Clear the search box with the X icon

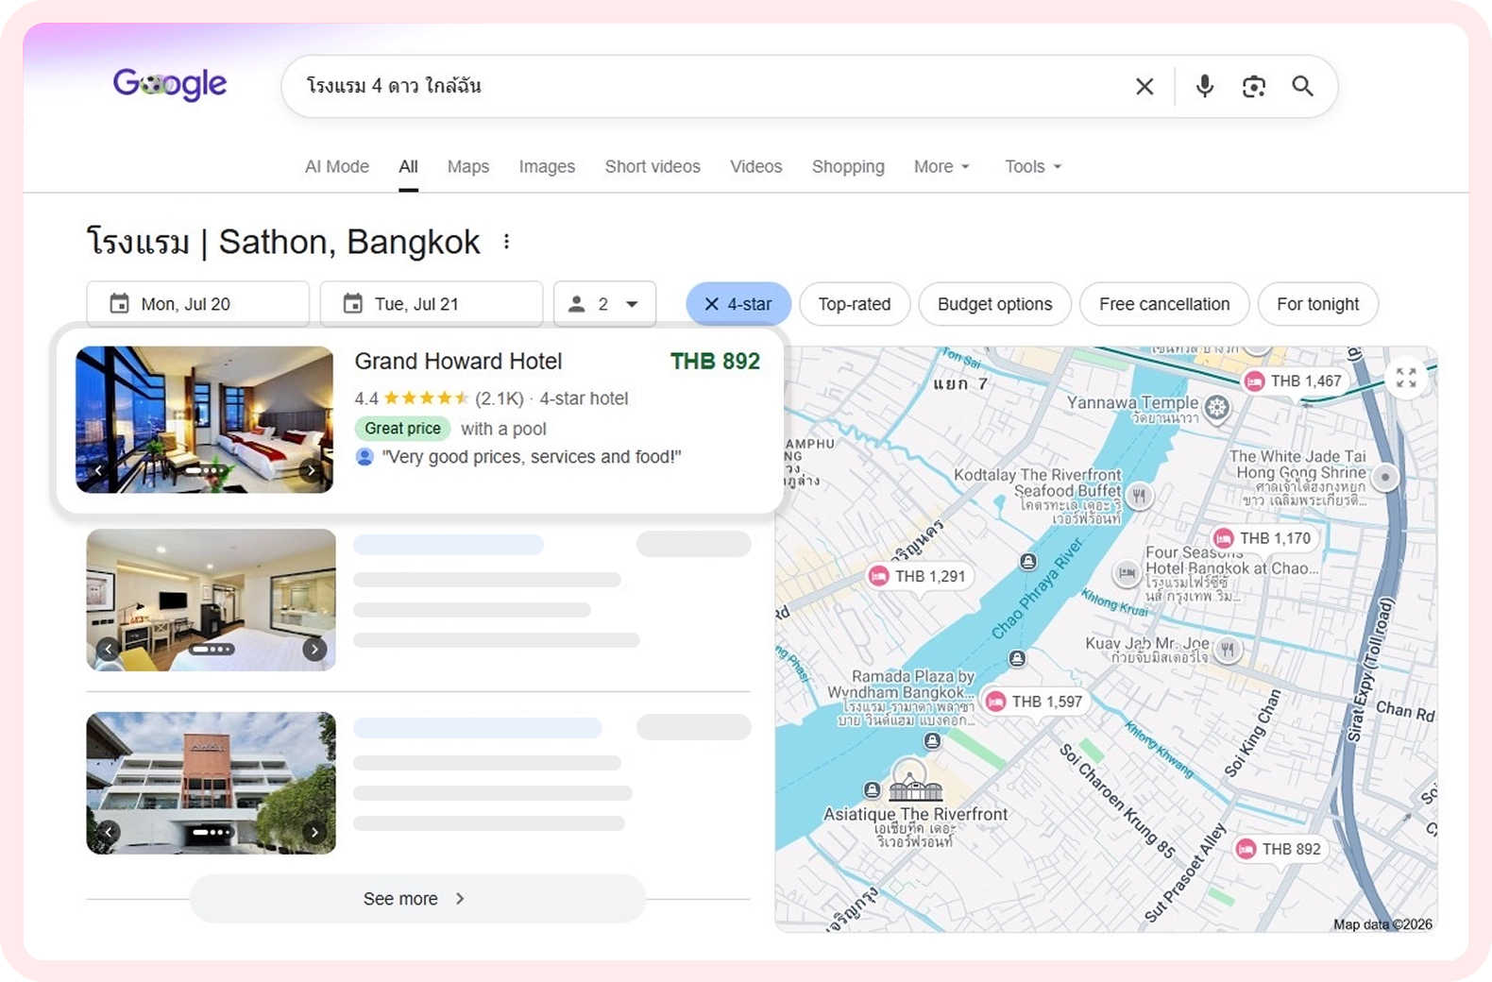pos(1144,87)
